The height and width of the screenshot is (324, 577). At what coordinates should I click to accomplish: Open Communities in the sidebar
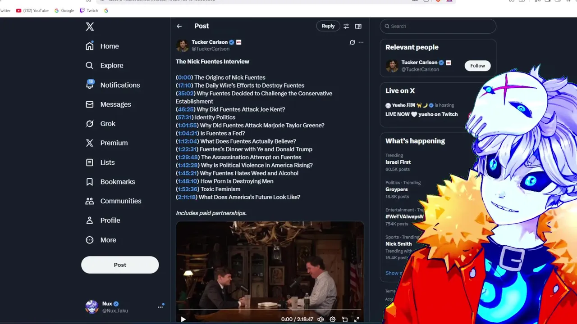click(113, 201)
